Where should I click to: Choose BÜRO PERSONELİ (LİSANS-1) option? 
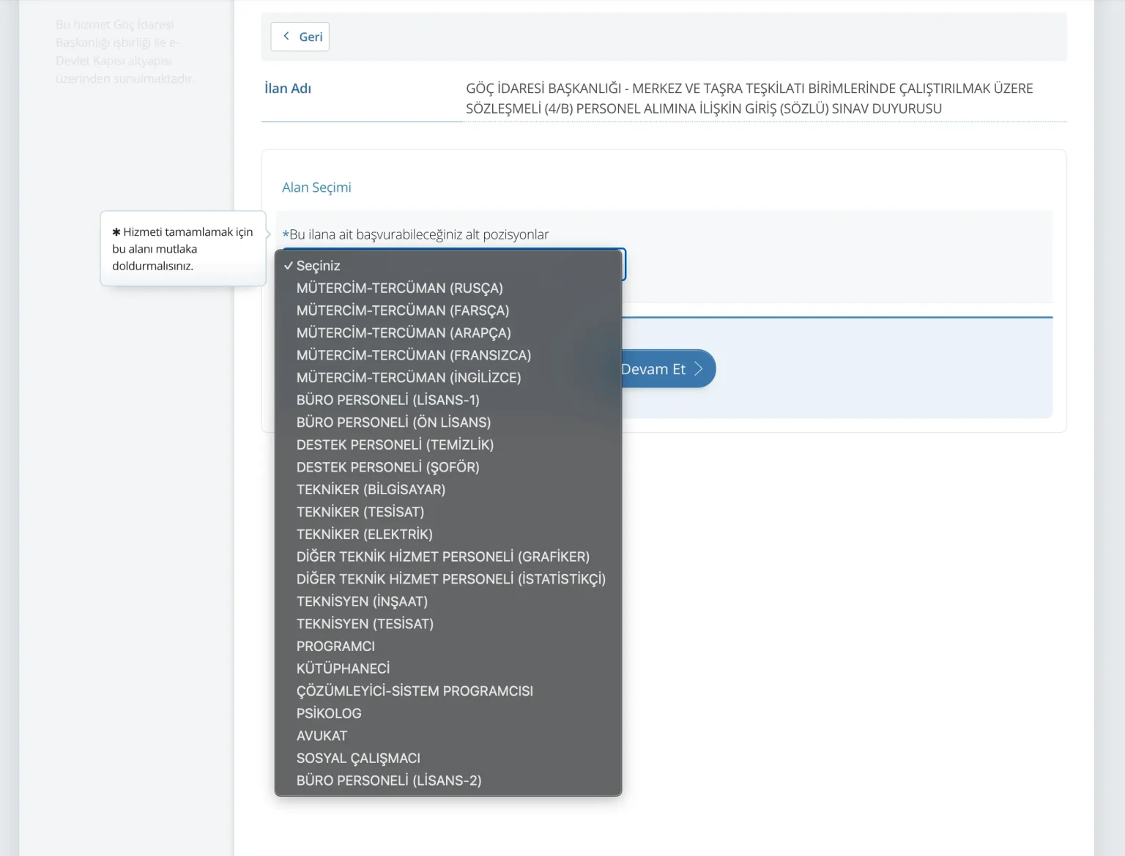click(387, 401)
